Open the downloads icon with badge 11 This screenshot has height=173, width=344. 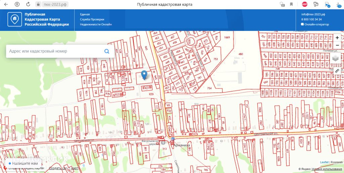(339, 5)
